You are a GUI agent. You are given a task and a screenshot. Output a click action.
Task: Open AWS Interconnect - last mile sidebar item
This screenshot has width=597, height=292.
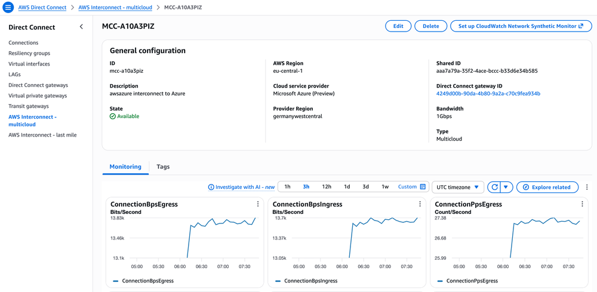[x=42, y=135]
